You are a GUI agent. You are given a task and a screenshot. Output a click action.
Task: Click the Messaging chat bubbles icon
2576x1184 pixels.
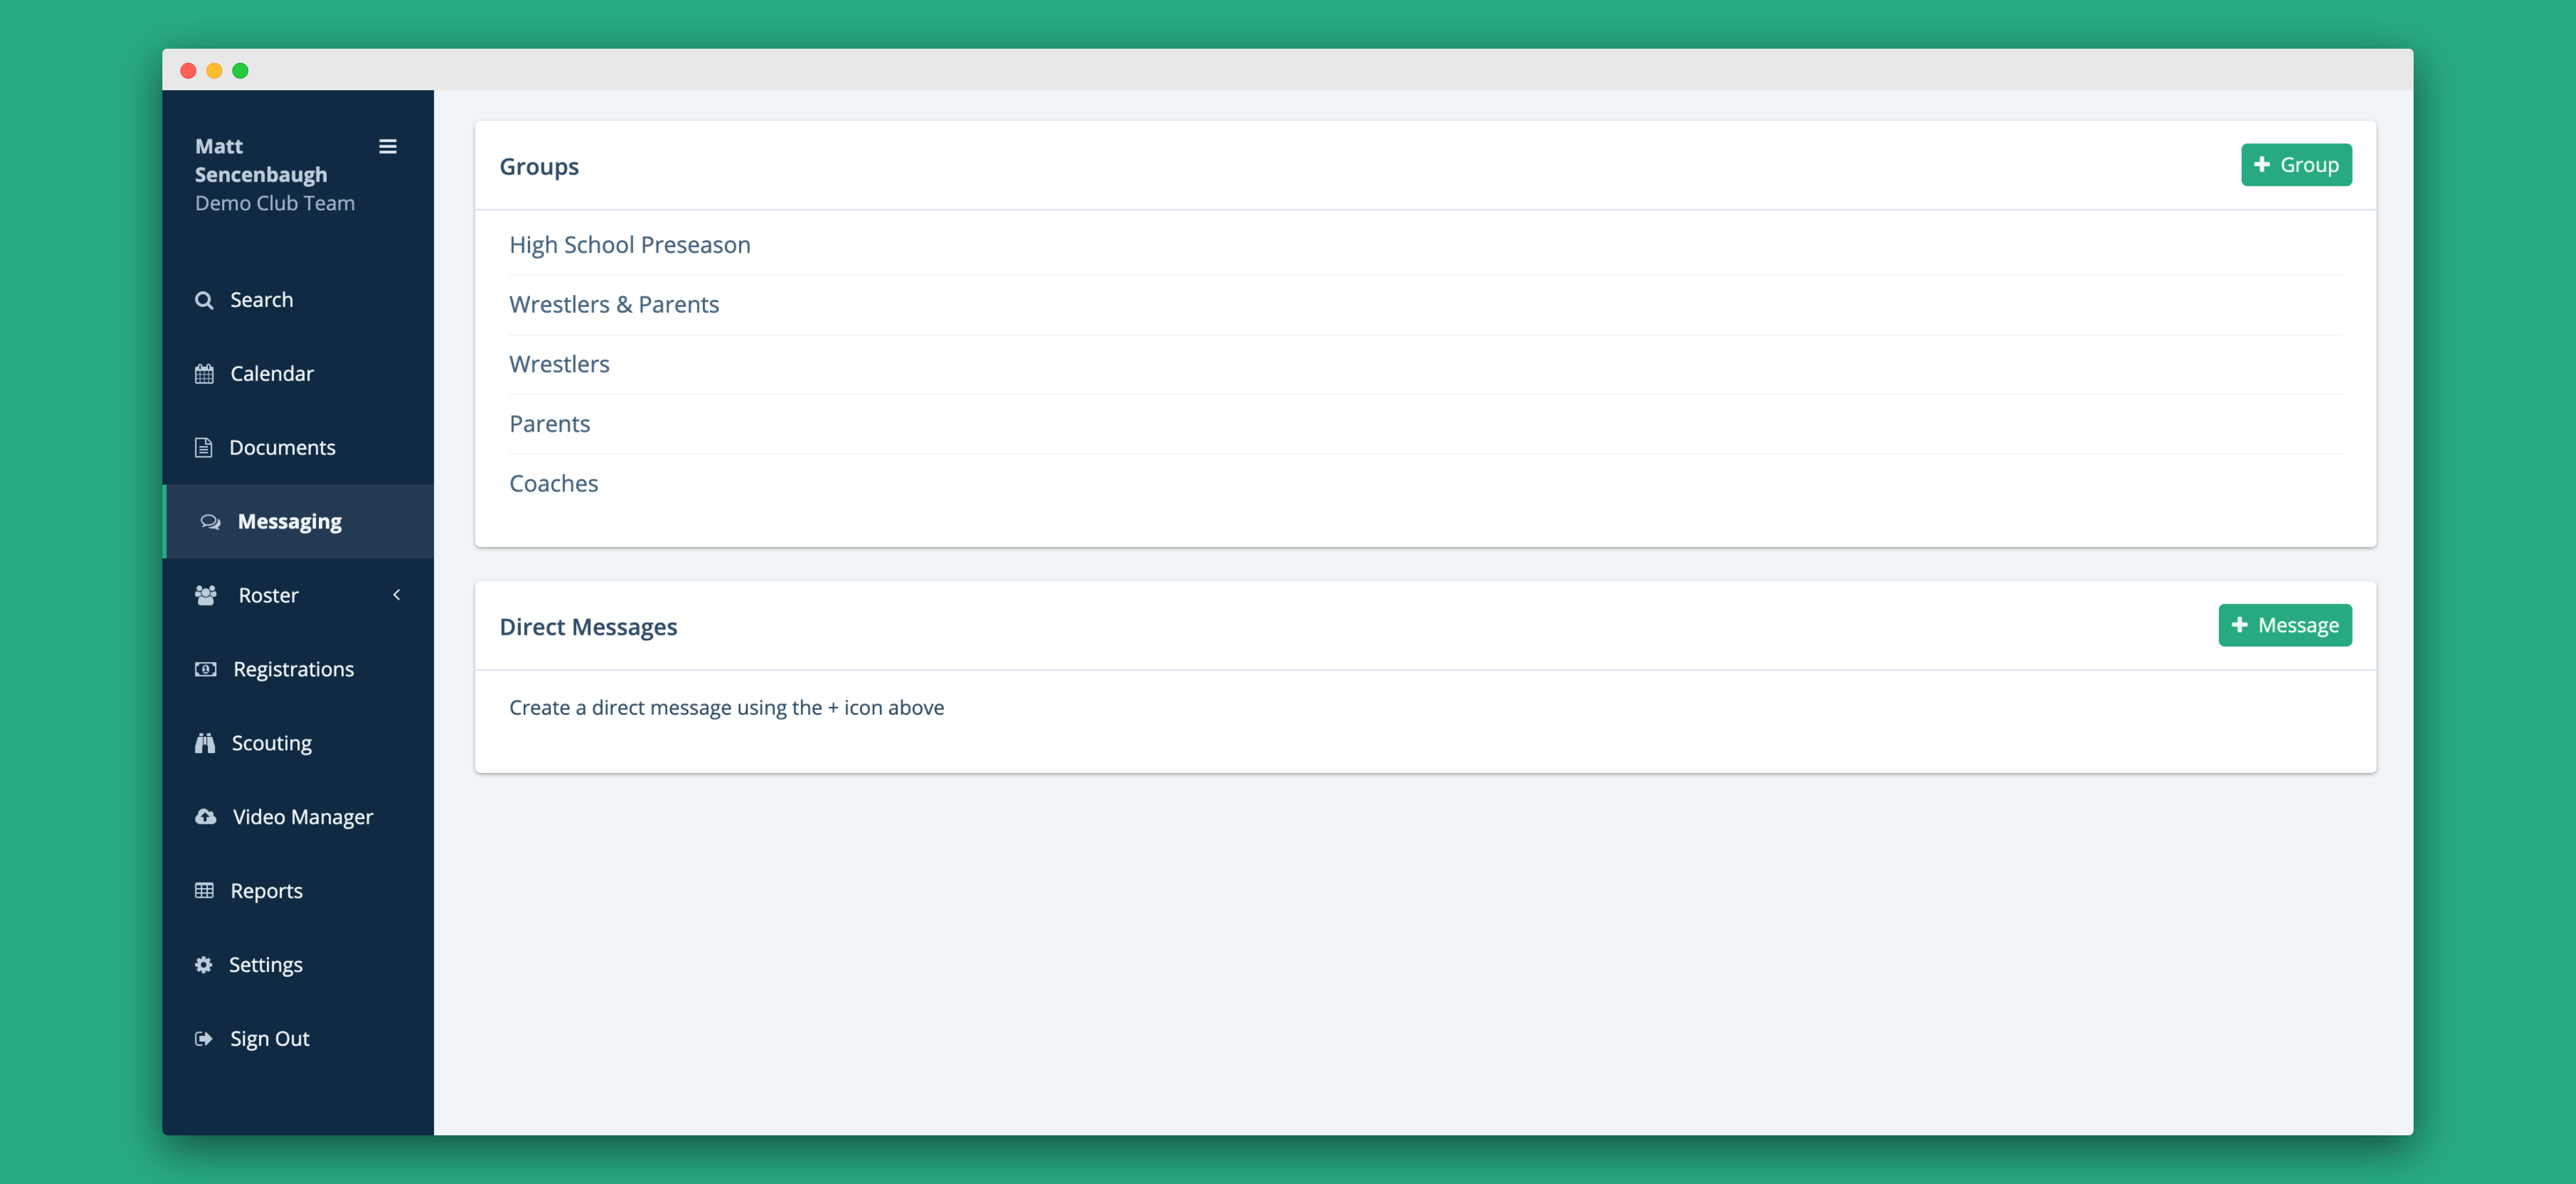point(210,521)
